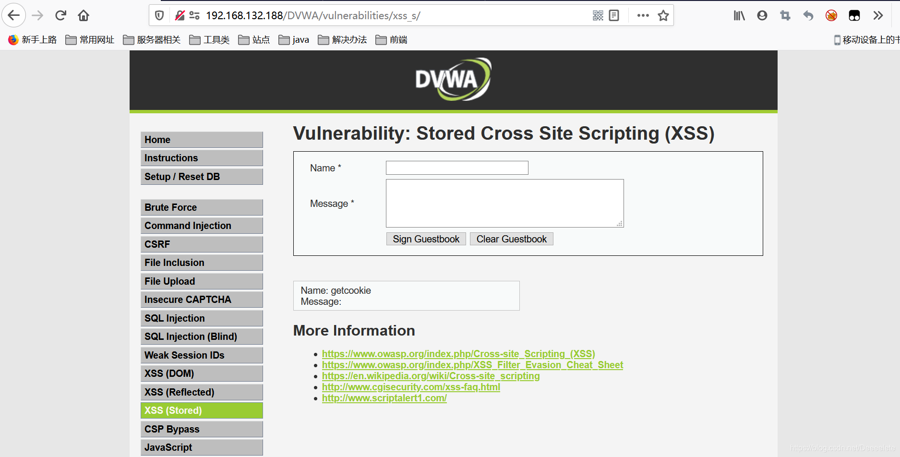
Task: Open the Instructions menu item
Action: pyautogui.click(x=202, y=158)
